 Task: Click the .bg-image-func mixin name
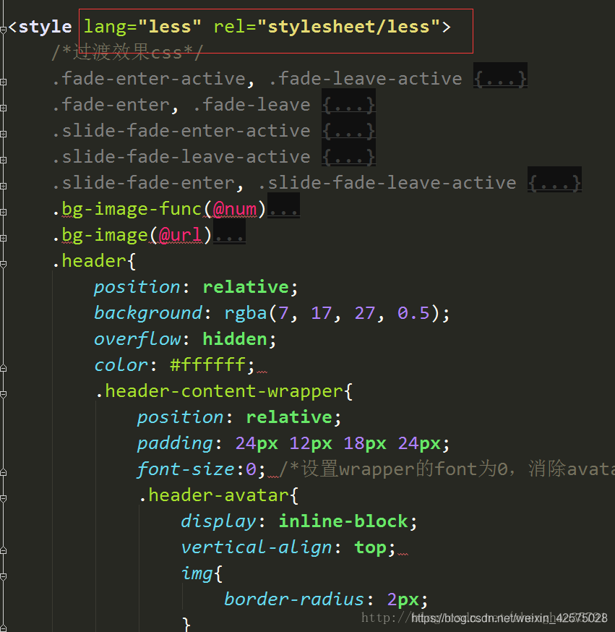pyautogui.click(x=127, y=209)
